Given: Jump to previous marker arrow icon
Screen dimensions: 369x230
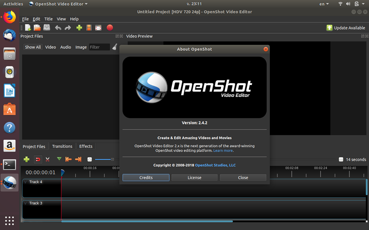Looking at the screenshot, I should tap(68, 159).
